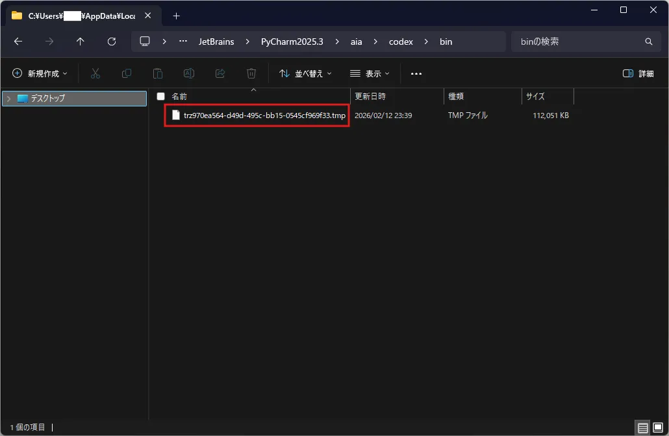Viewport: 669px width, 436px height.
Task: Go to codex in breadcrumb path
Action: (401, 42)
